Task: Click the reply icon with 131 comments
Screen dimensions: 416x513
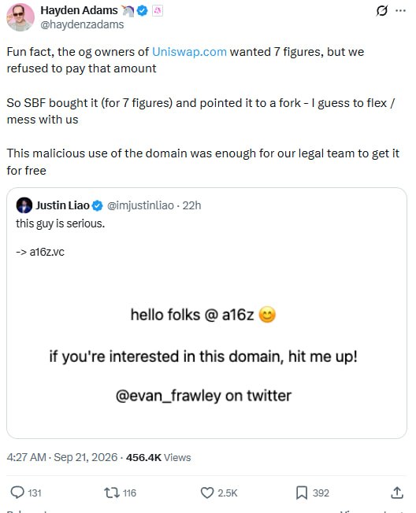Action: pos(17,493)
